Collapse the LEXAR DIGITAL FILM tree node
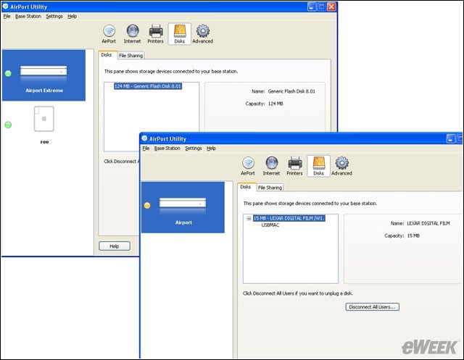The image size is (464, 360). tap(249, 219)
